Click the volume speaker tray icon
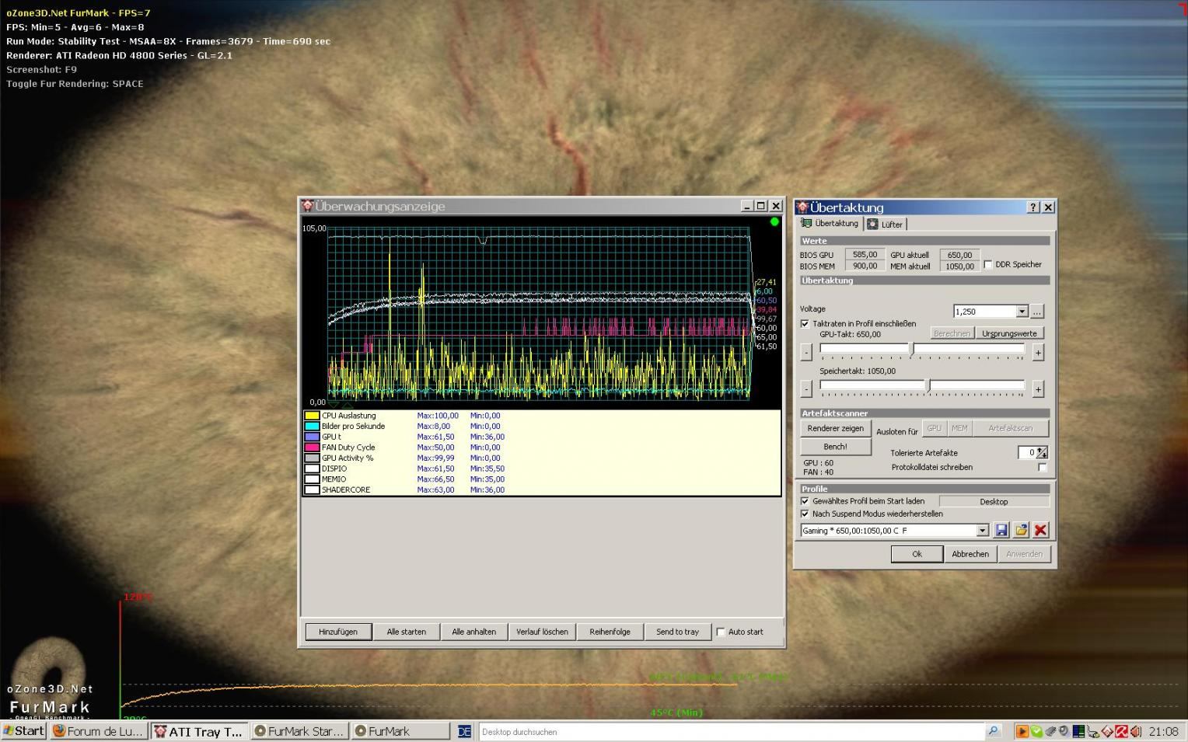This screenshot has height=742, width=1188. [1136, 731]
